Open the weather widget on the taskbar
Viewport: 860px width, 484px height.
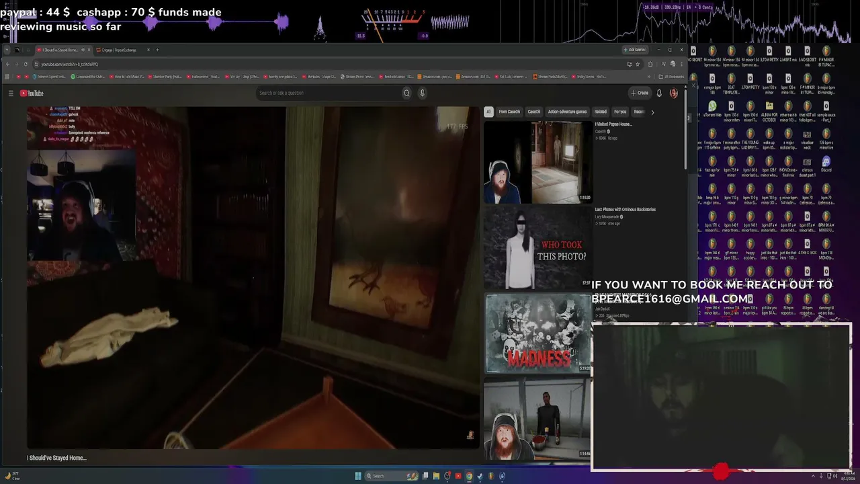tap(12, 476)
